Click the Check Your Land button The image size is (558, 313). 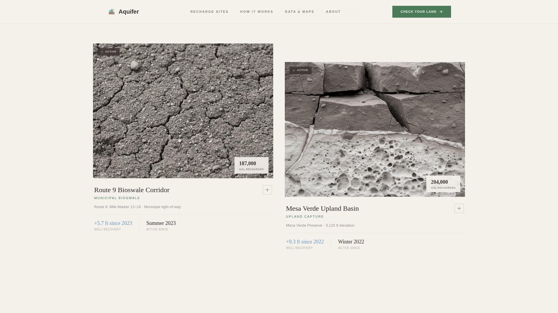(421, 12)
